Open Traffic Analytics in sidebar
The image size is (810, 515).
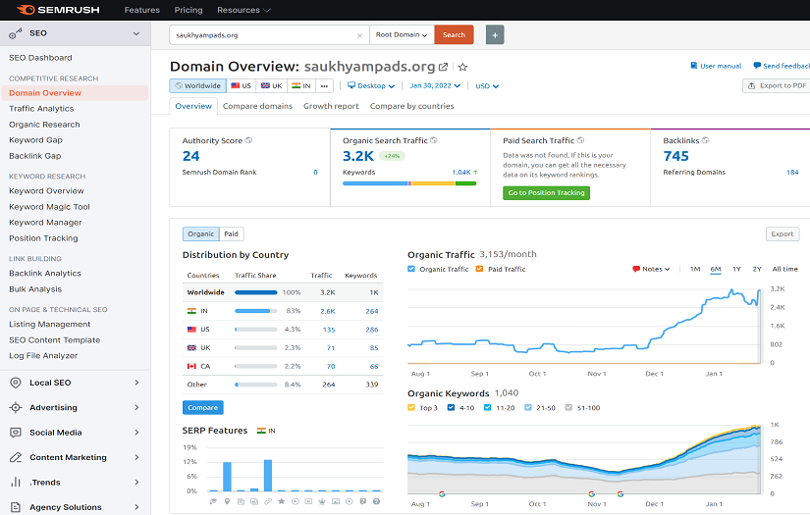[x=41, y=109]
